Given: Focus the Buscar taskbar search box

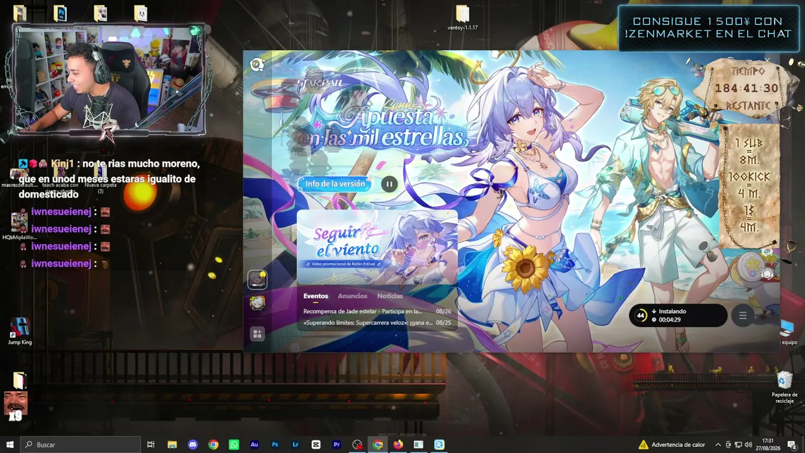Looking at the screenshot, I should click(82, 445).
